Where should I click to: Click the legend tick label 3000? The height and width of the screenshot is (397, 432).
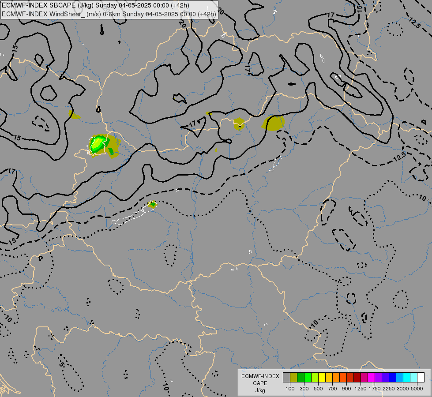point(403,389)
